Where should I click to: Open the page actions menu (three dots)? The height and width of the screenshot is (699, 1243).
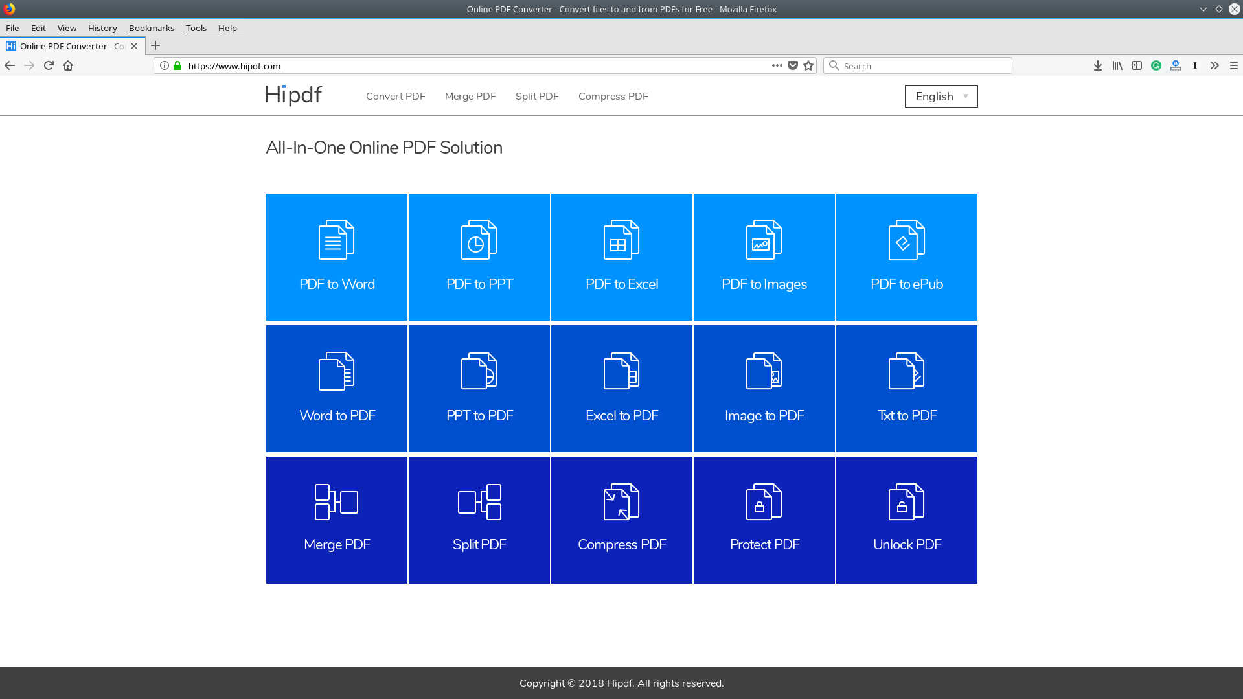pyautogui.click(x=777, y=65)
